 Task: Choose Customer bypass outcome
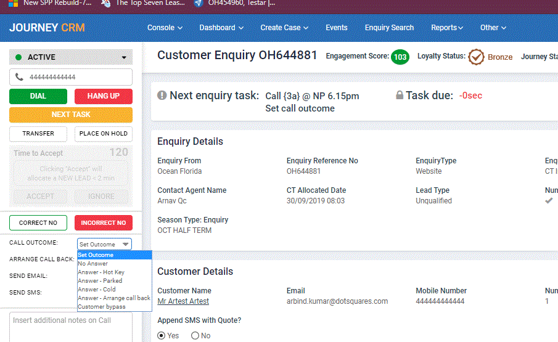click(114, 306)
